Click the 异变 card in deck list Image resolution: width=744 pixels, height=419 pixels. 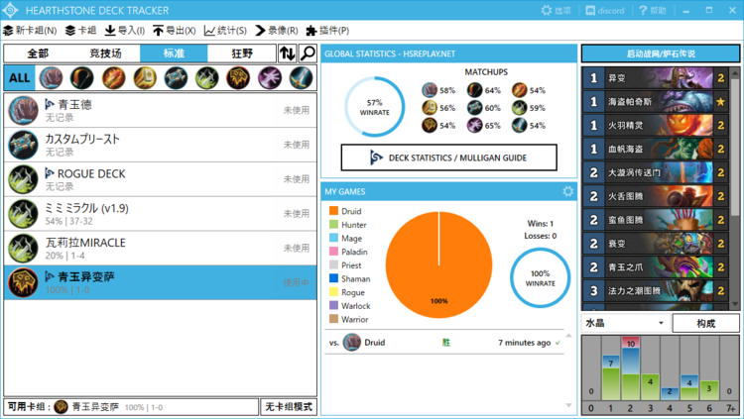pyautogui.click(x=656, y=78)
